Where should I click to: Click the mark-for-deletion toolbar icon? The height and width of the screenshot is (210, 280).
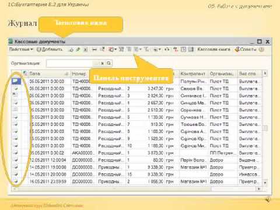pos(86,50)
